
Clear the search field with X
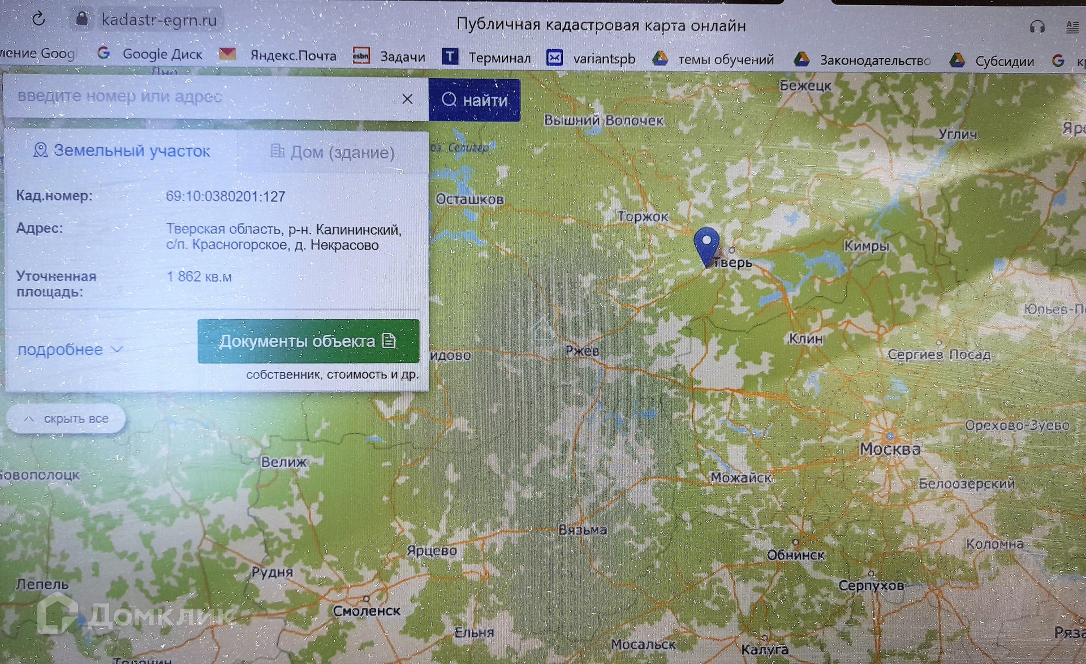[x=407, y=99]
